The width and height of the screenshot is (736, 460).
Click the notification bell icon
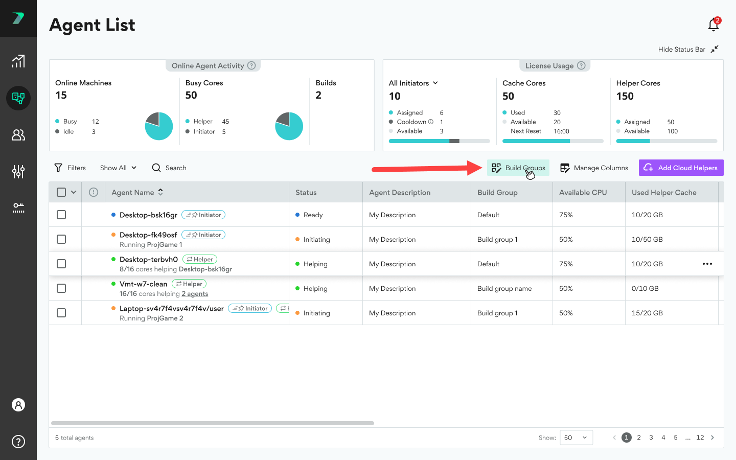714,25
